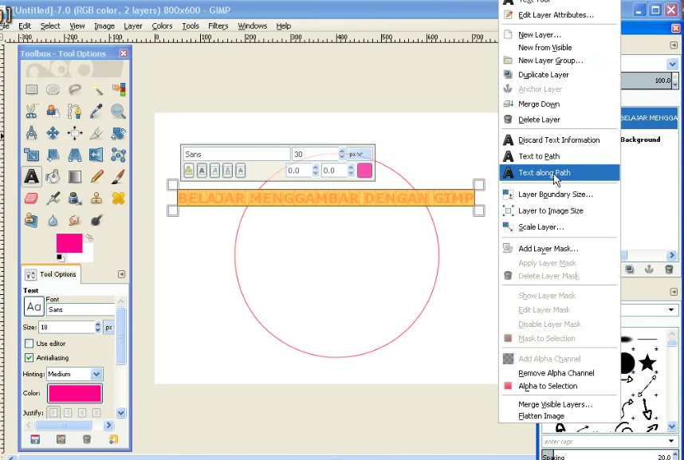The image size is (684, 460).
Task: Select the Scissors Select tool
Action: click(31, 112)
